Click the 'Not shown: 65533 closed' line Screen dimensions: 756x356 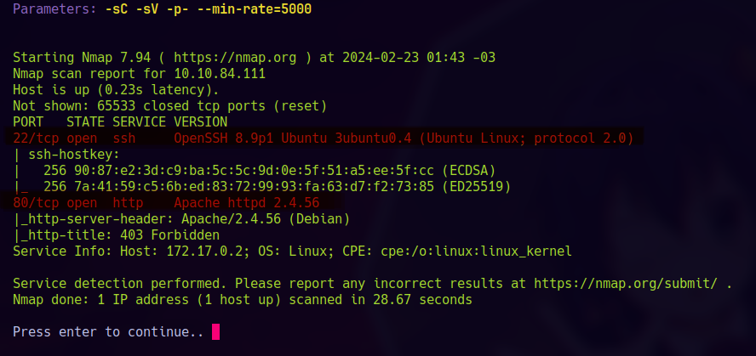169,106
